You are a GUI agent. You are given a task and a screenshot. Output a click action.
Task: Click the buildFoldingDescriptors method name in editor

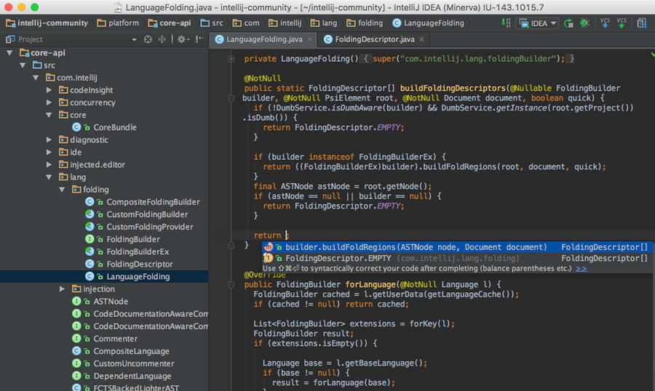tap(453, 89)
